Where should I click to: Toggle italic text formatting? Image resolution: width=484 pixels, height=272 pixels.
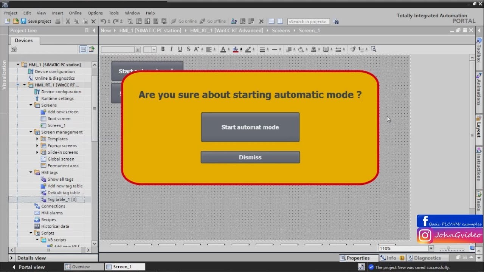[x=171, y=49]
